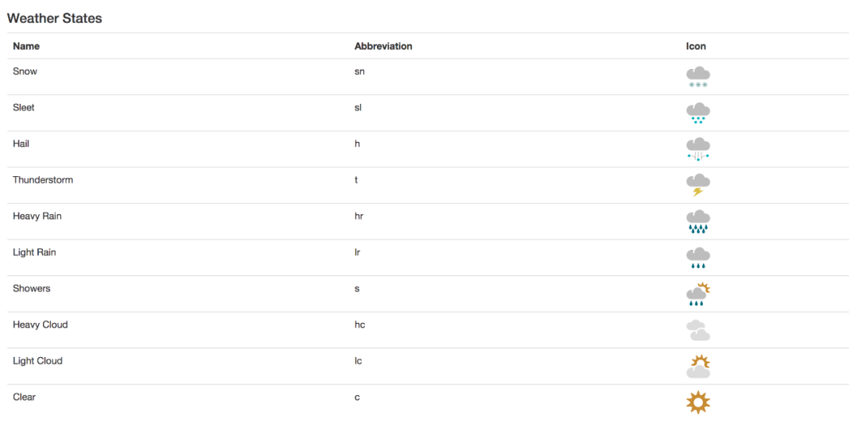The width and height of the screenshot is (857, 422).
Task: Click the Name column header
Action: pos(26,47)
